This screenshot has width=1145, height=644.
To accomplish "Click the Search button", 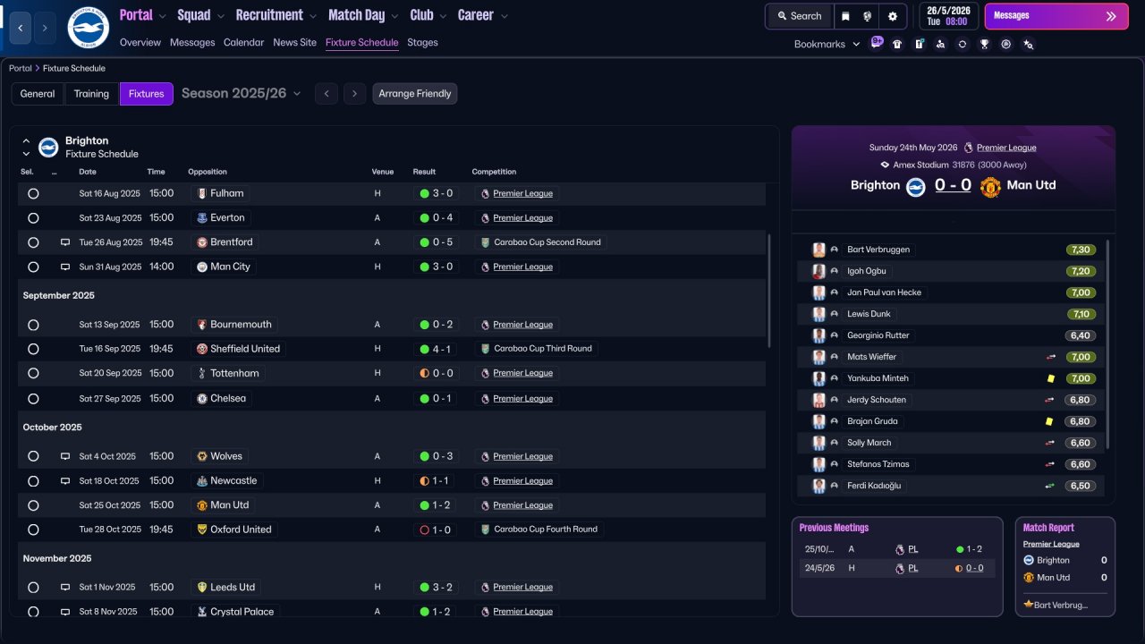I will [799, 16].
